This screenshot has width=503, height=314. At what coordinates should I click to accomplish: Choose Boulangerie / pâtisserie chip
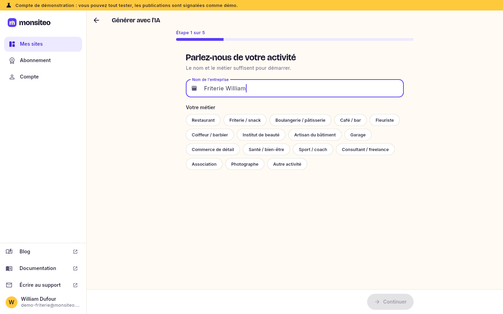click(x=300, y=120)
